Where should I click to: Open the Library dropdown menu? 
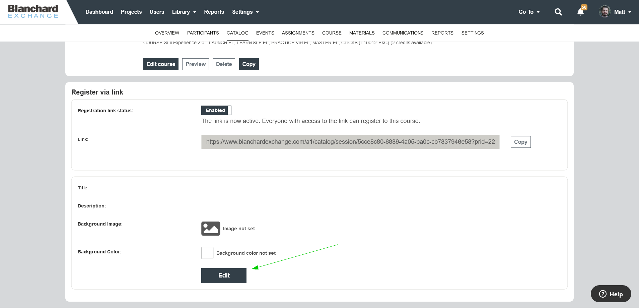click(x=184, y=12)
